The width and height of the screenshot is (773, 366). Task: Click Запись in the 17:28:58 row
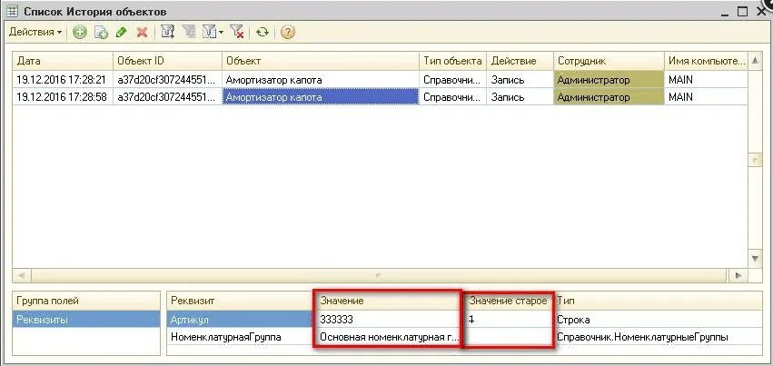[x=520, y=97]
